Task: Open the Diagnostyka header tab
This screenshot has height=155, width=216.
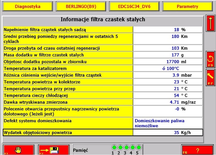Action: click(28, 7)
